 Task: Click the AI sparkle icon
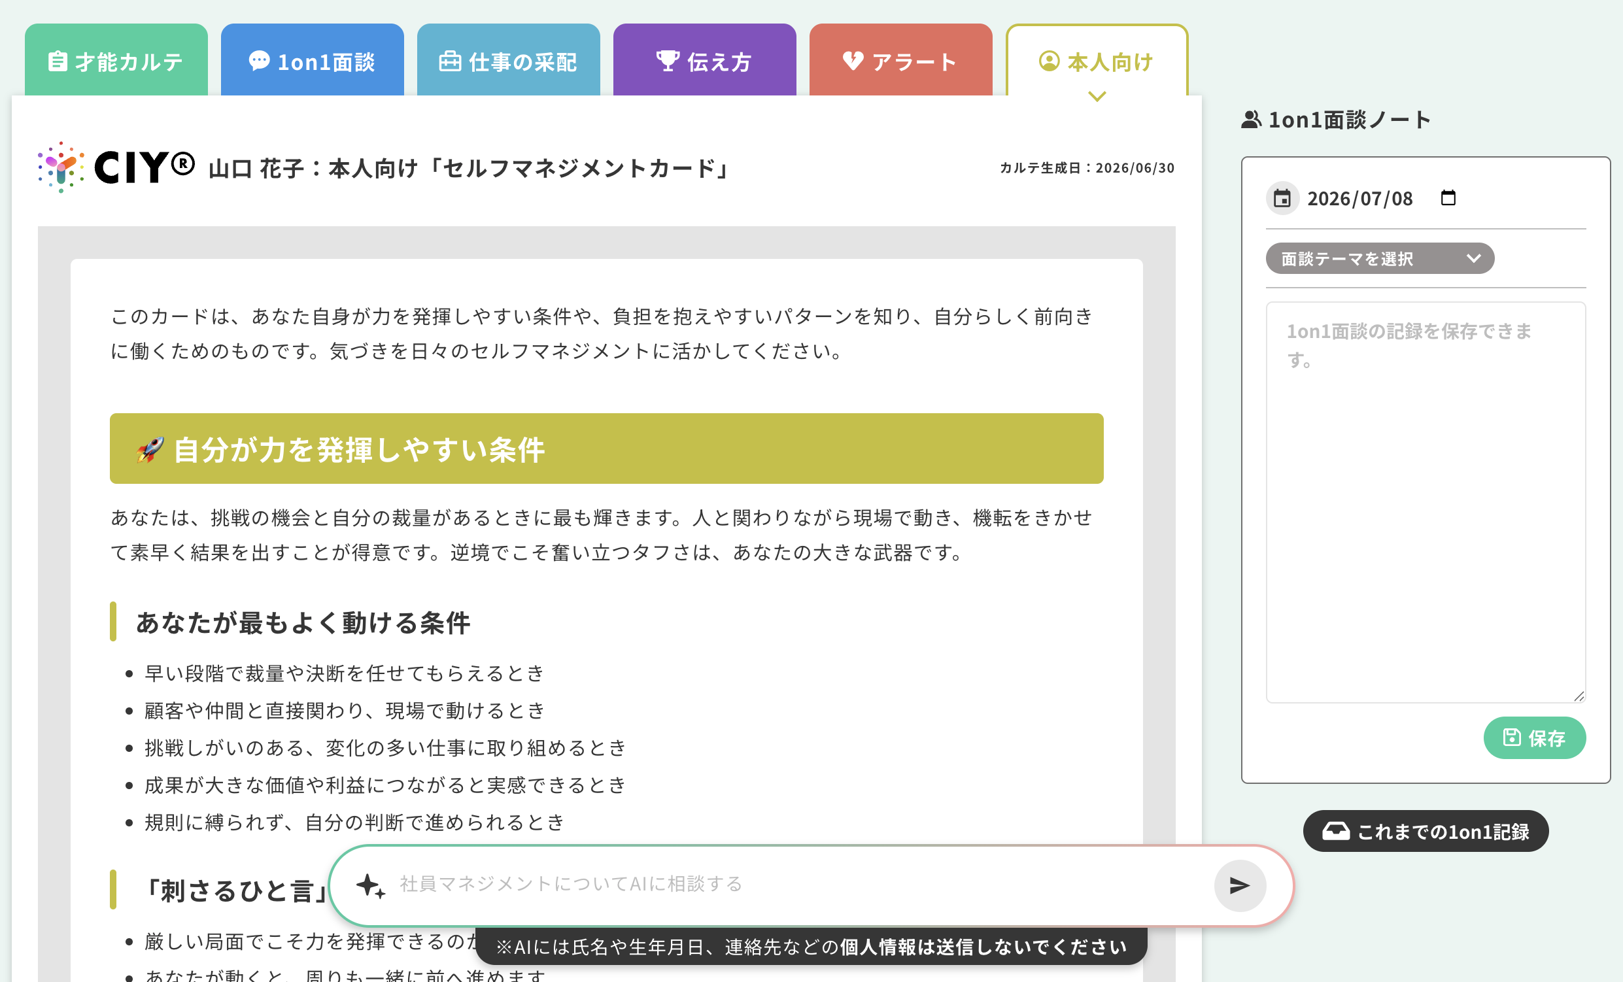tap(370, 886)
